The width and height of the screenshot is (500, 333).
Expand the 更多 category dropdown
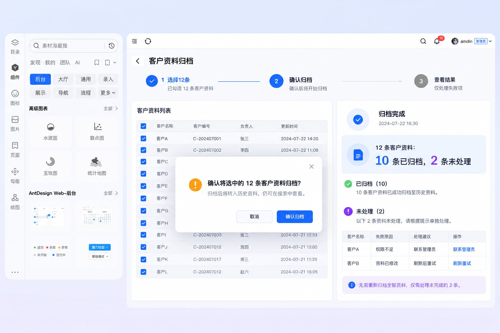click(x=108, y=93)
